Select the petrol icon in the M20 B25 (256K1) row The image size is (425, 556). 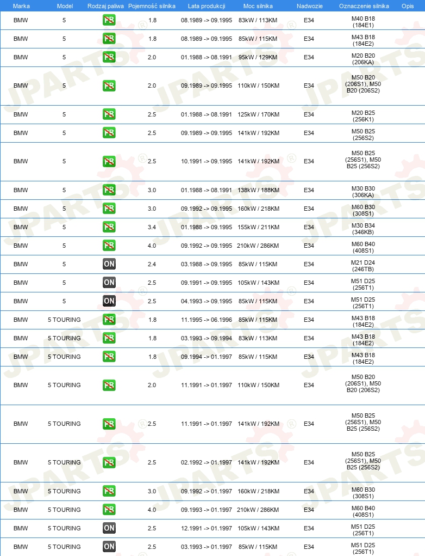point(109,114)
